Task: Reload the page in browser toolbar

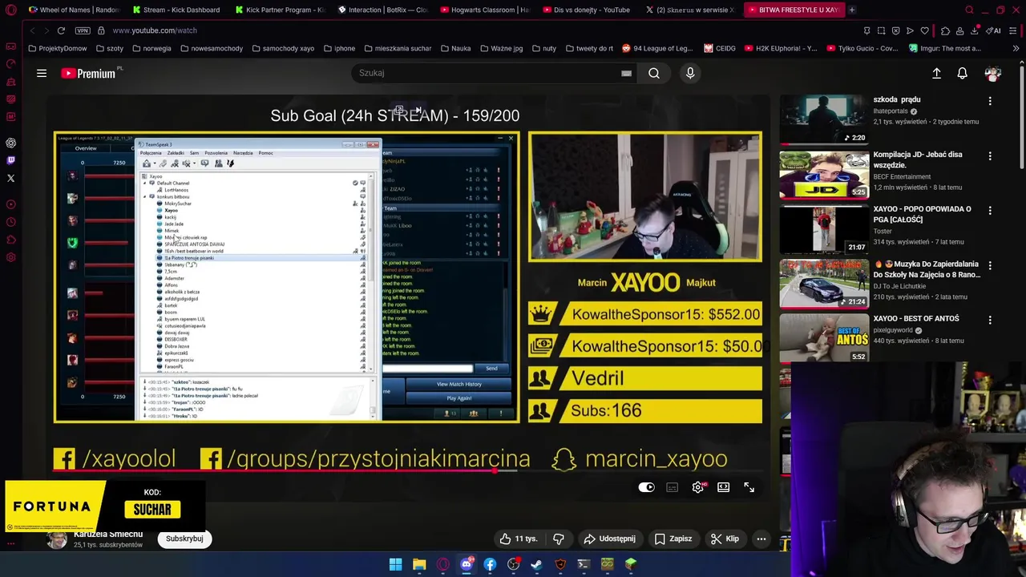Action: click(61, 30)
